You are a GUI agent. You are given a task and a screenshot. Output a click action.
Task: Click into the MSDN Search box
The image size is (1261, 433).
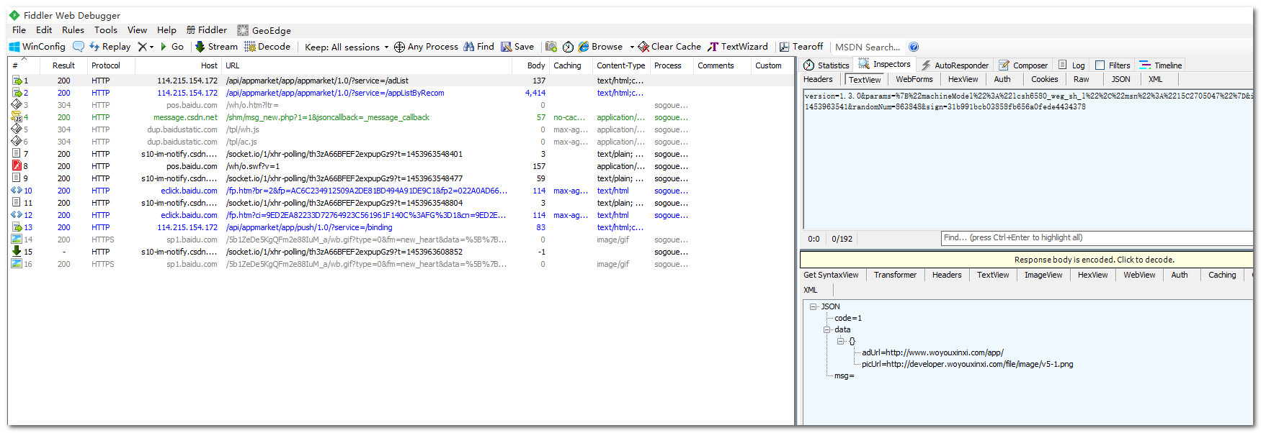click(868, 47)
